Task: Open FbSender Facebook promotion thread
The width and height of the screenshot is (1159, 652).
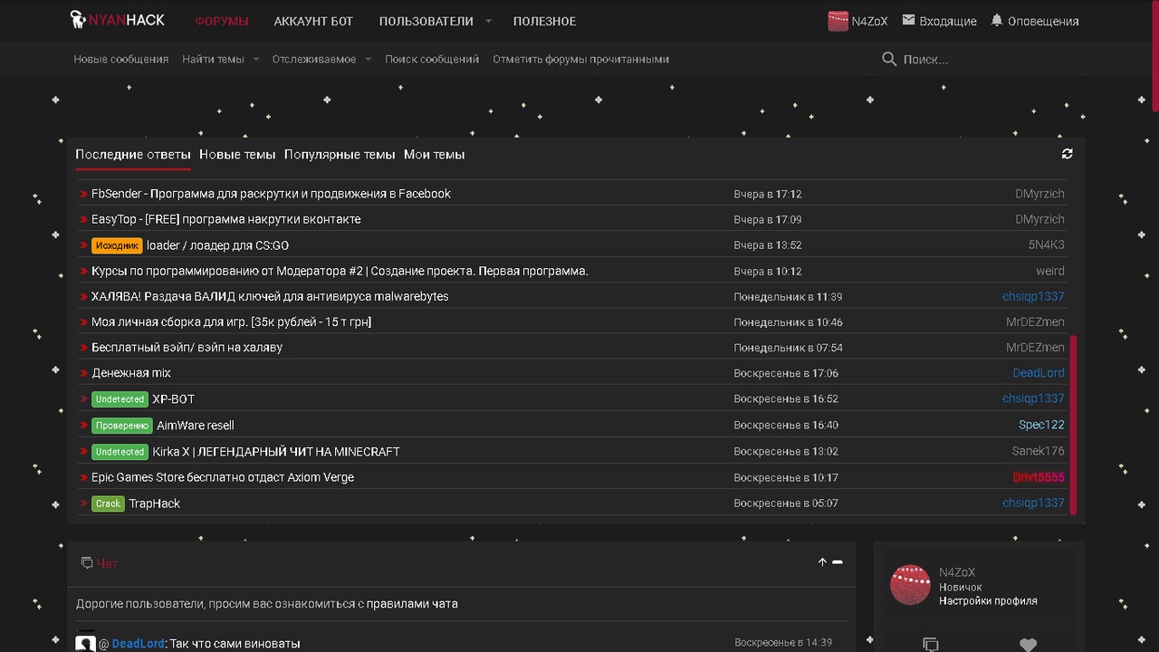Action: [x=271, y=194]
